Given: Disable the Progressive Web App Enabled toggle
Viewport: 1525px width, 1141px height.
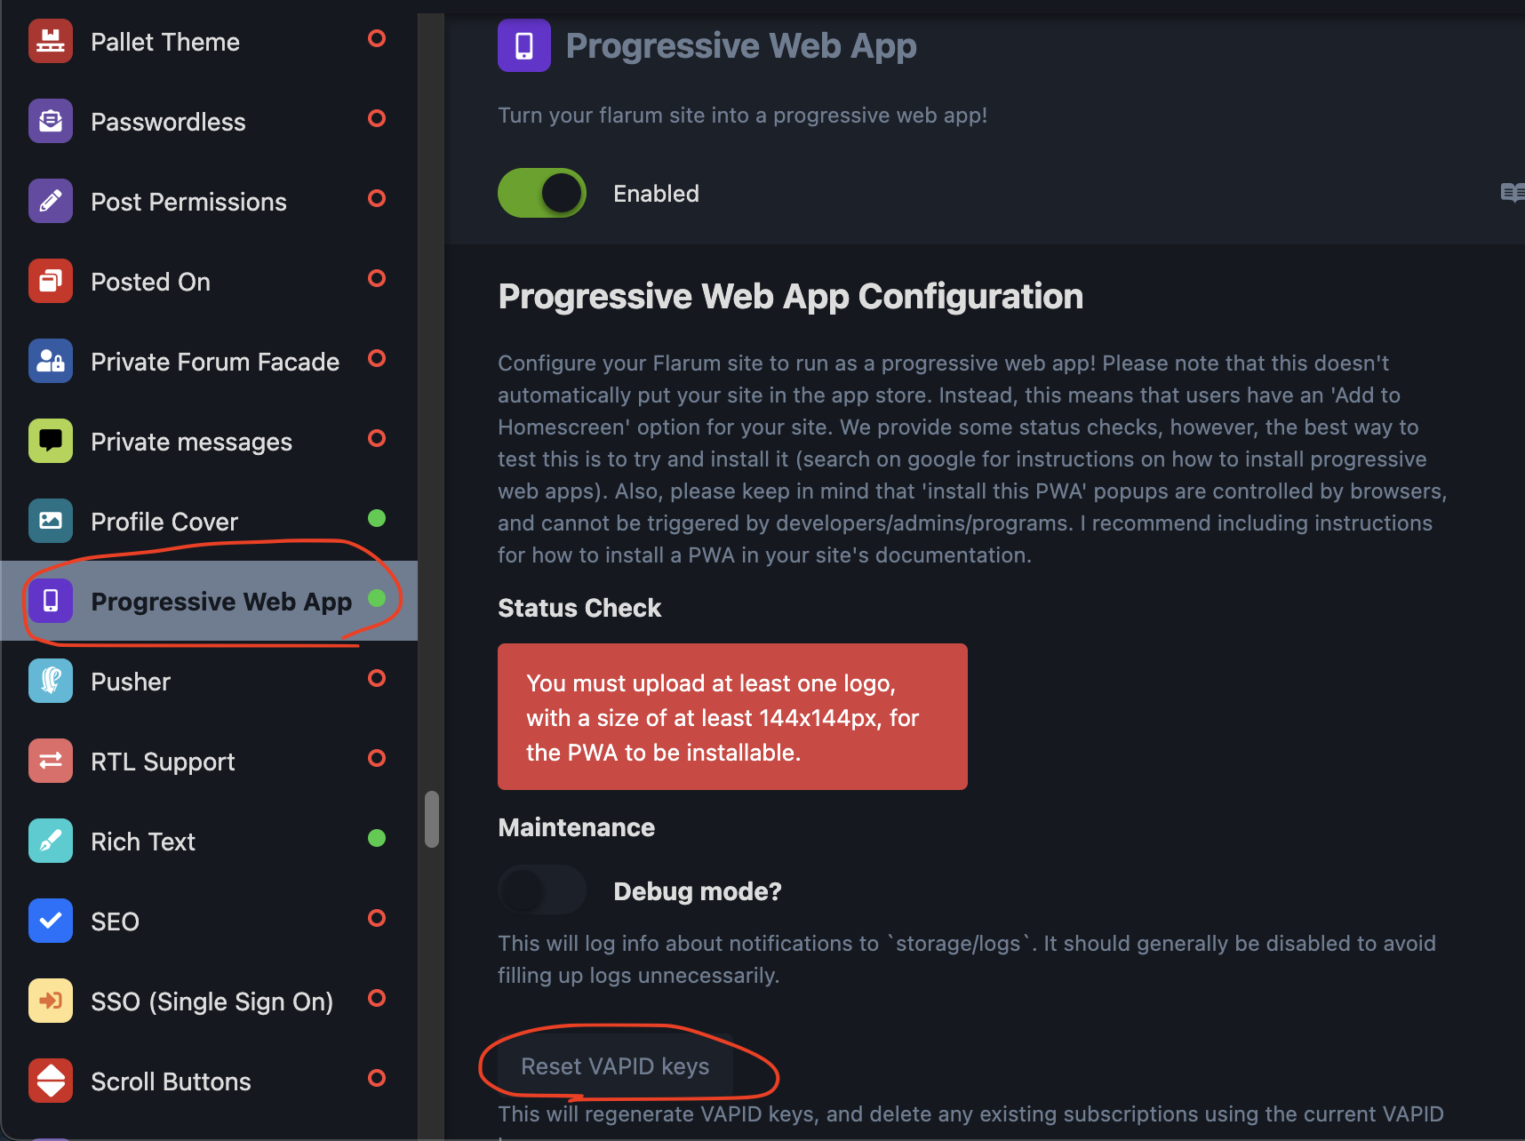Looking at the screenshot, I should [x=542, y=193].
